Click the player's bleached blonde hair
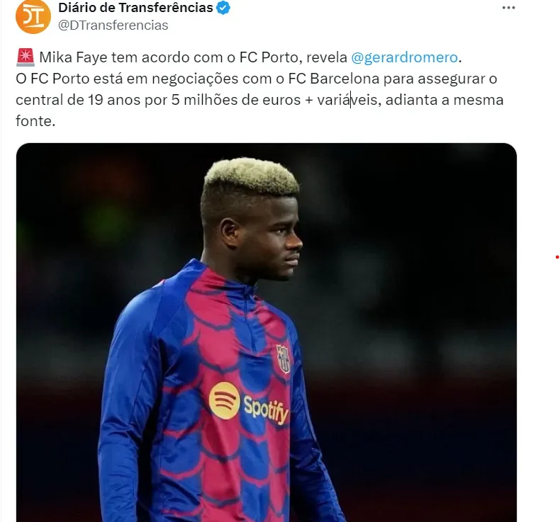Image resolution: width=560 pixels, height=522 pixels. (252, 176)
